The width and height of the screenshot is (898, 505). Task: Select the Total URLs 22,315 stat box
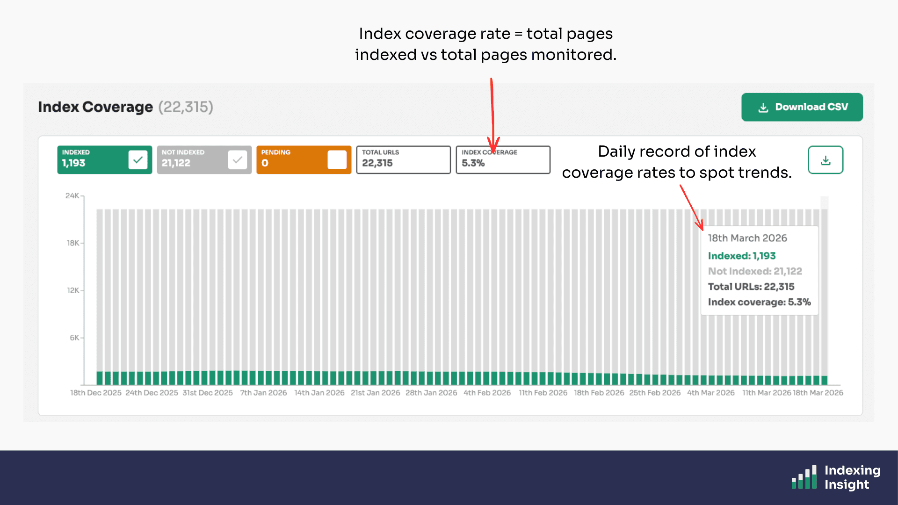pos(403,160)
